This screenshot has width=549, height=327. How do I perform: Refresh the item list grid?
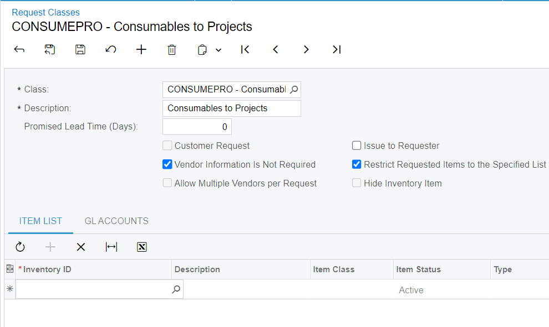click(x=20, y=247)
